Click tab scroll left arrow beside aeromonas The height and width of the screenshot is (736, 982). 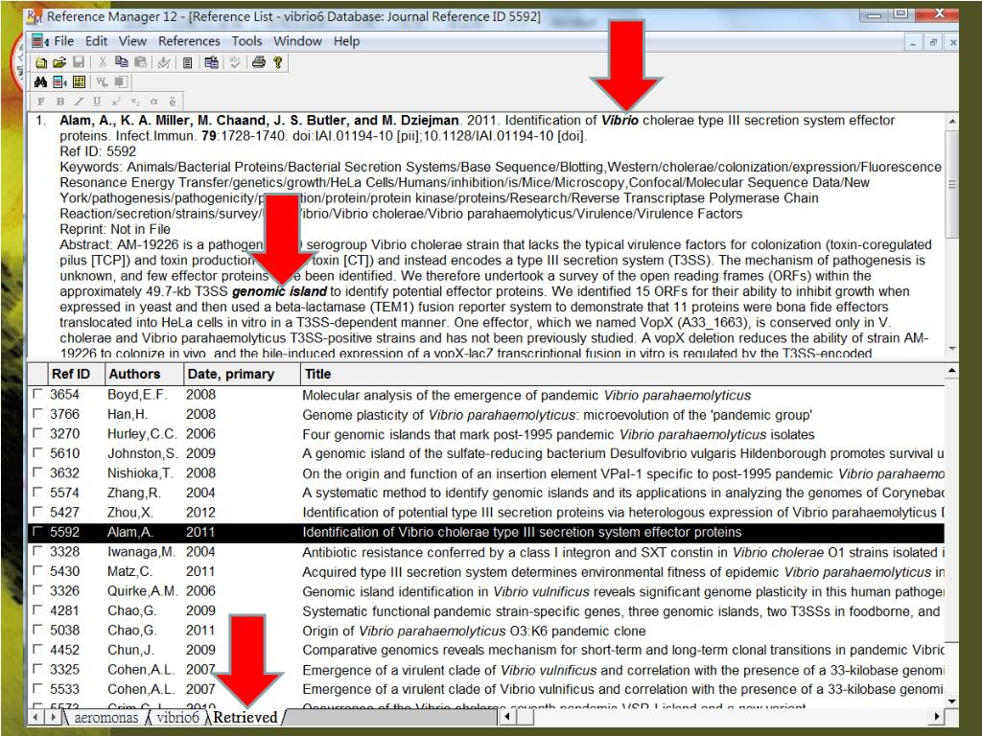click(x=35, y=717)
